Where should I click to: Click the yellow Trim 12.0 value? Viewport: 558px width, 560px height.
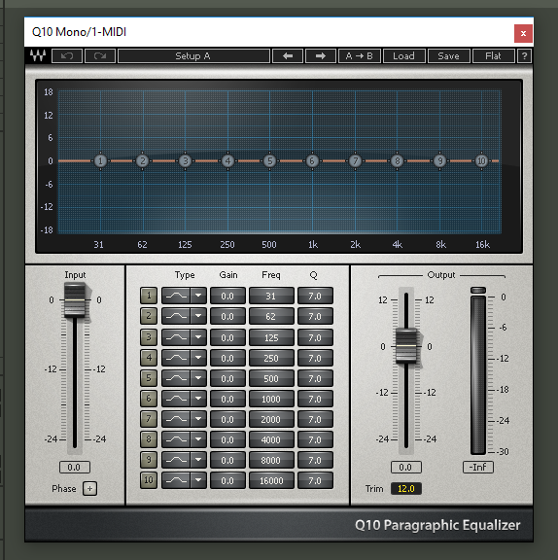pos(406,489)
